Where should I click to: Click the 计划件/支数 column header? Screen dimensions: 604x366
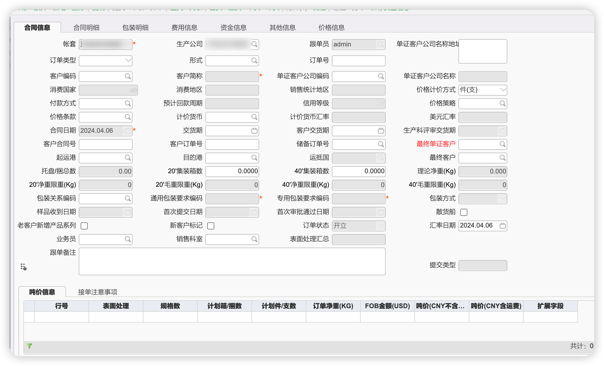(x=279, y=306)
